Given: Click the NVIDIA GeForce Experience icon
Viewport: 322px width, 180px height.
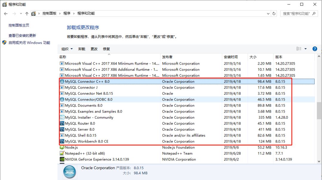Looking at the screenshot, I should (62, 159).
